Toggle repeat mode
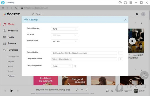The image size is (150, 96). click(x=112, y=91)
